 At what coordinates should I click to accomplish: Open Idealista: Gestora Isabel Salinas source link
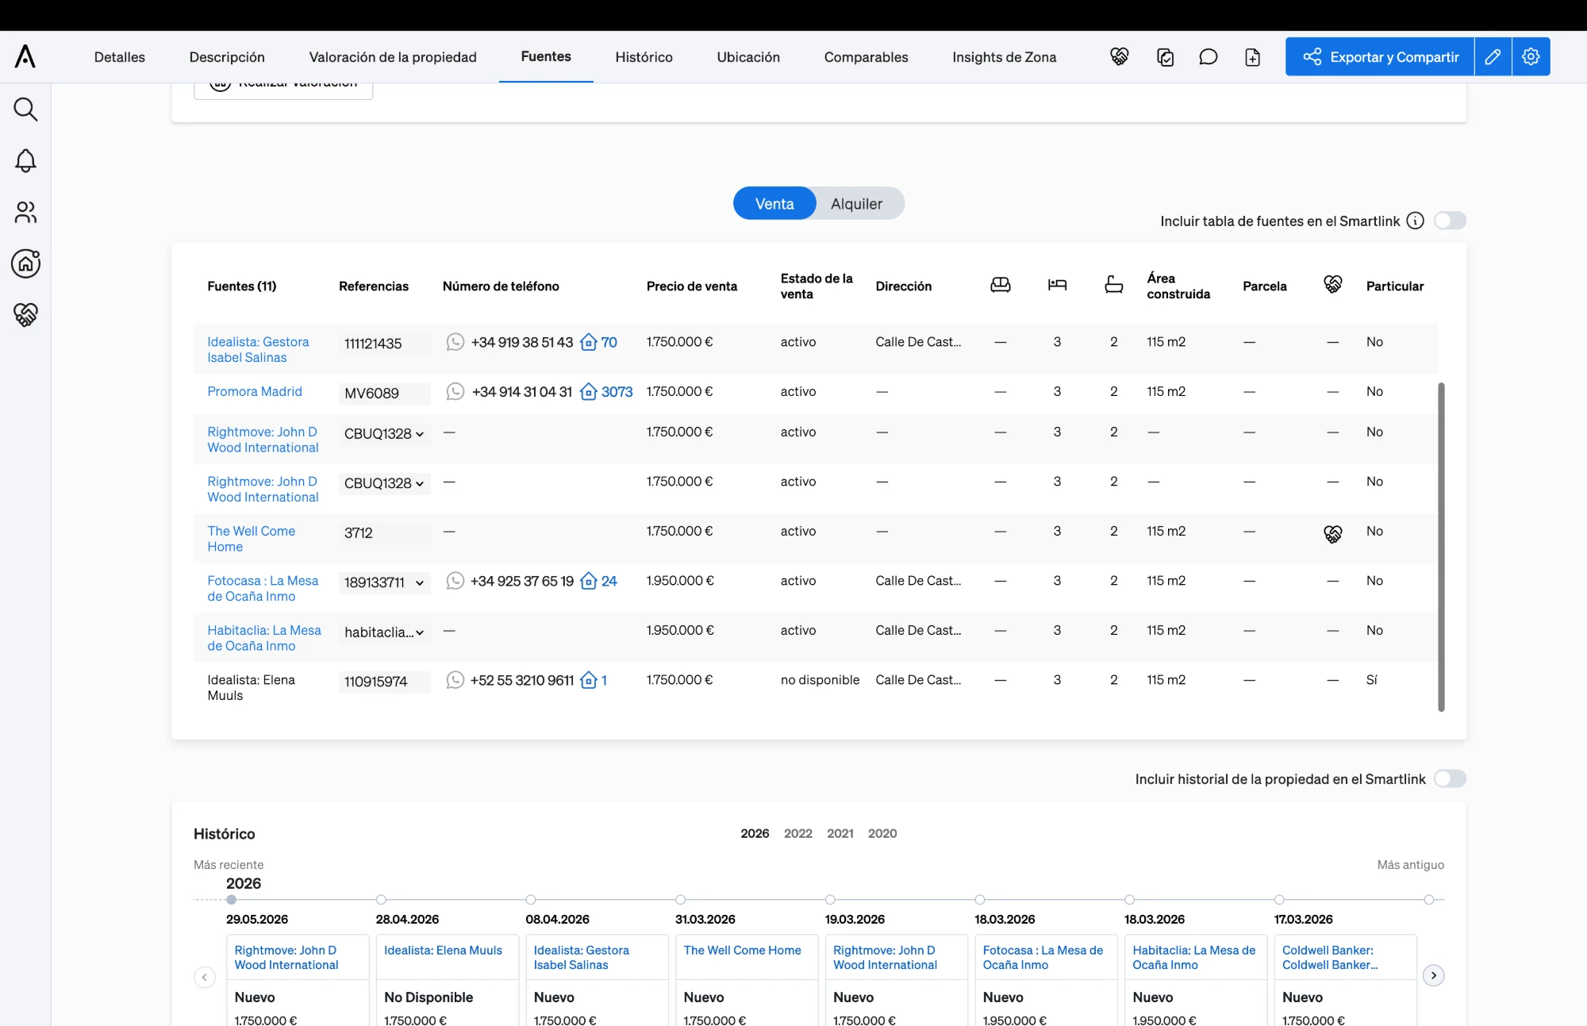[258, 349]
